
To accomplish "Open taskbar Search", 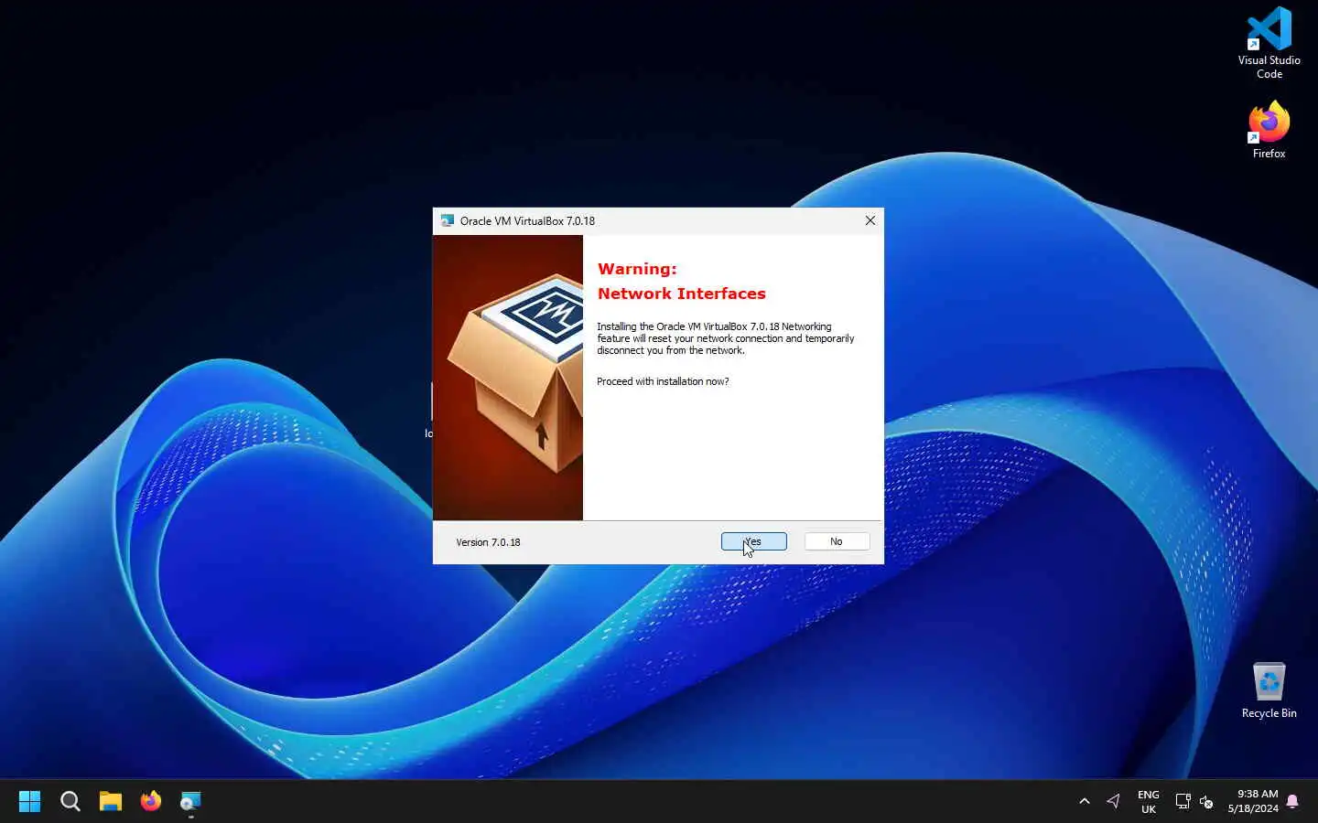I will 70,801.
